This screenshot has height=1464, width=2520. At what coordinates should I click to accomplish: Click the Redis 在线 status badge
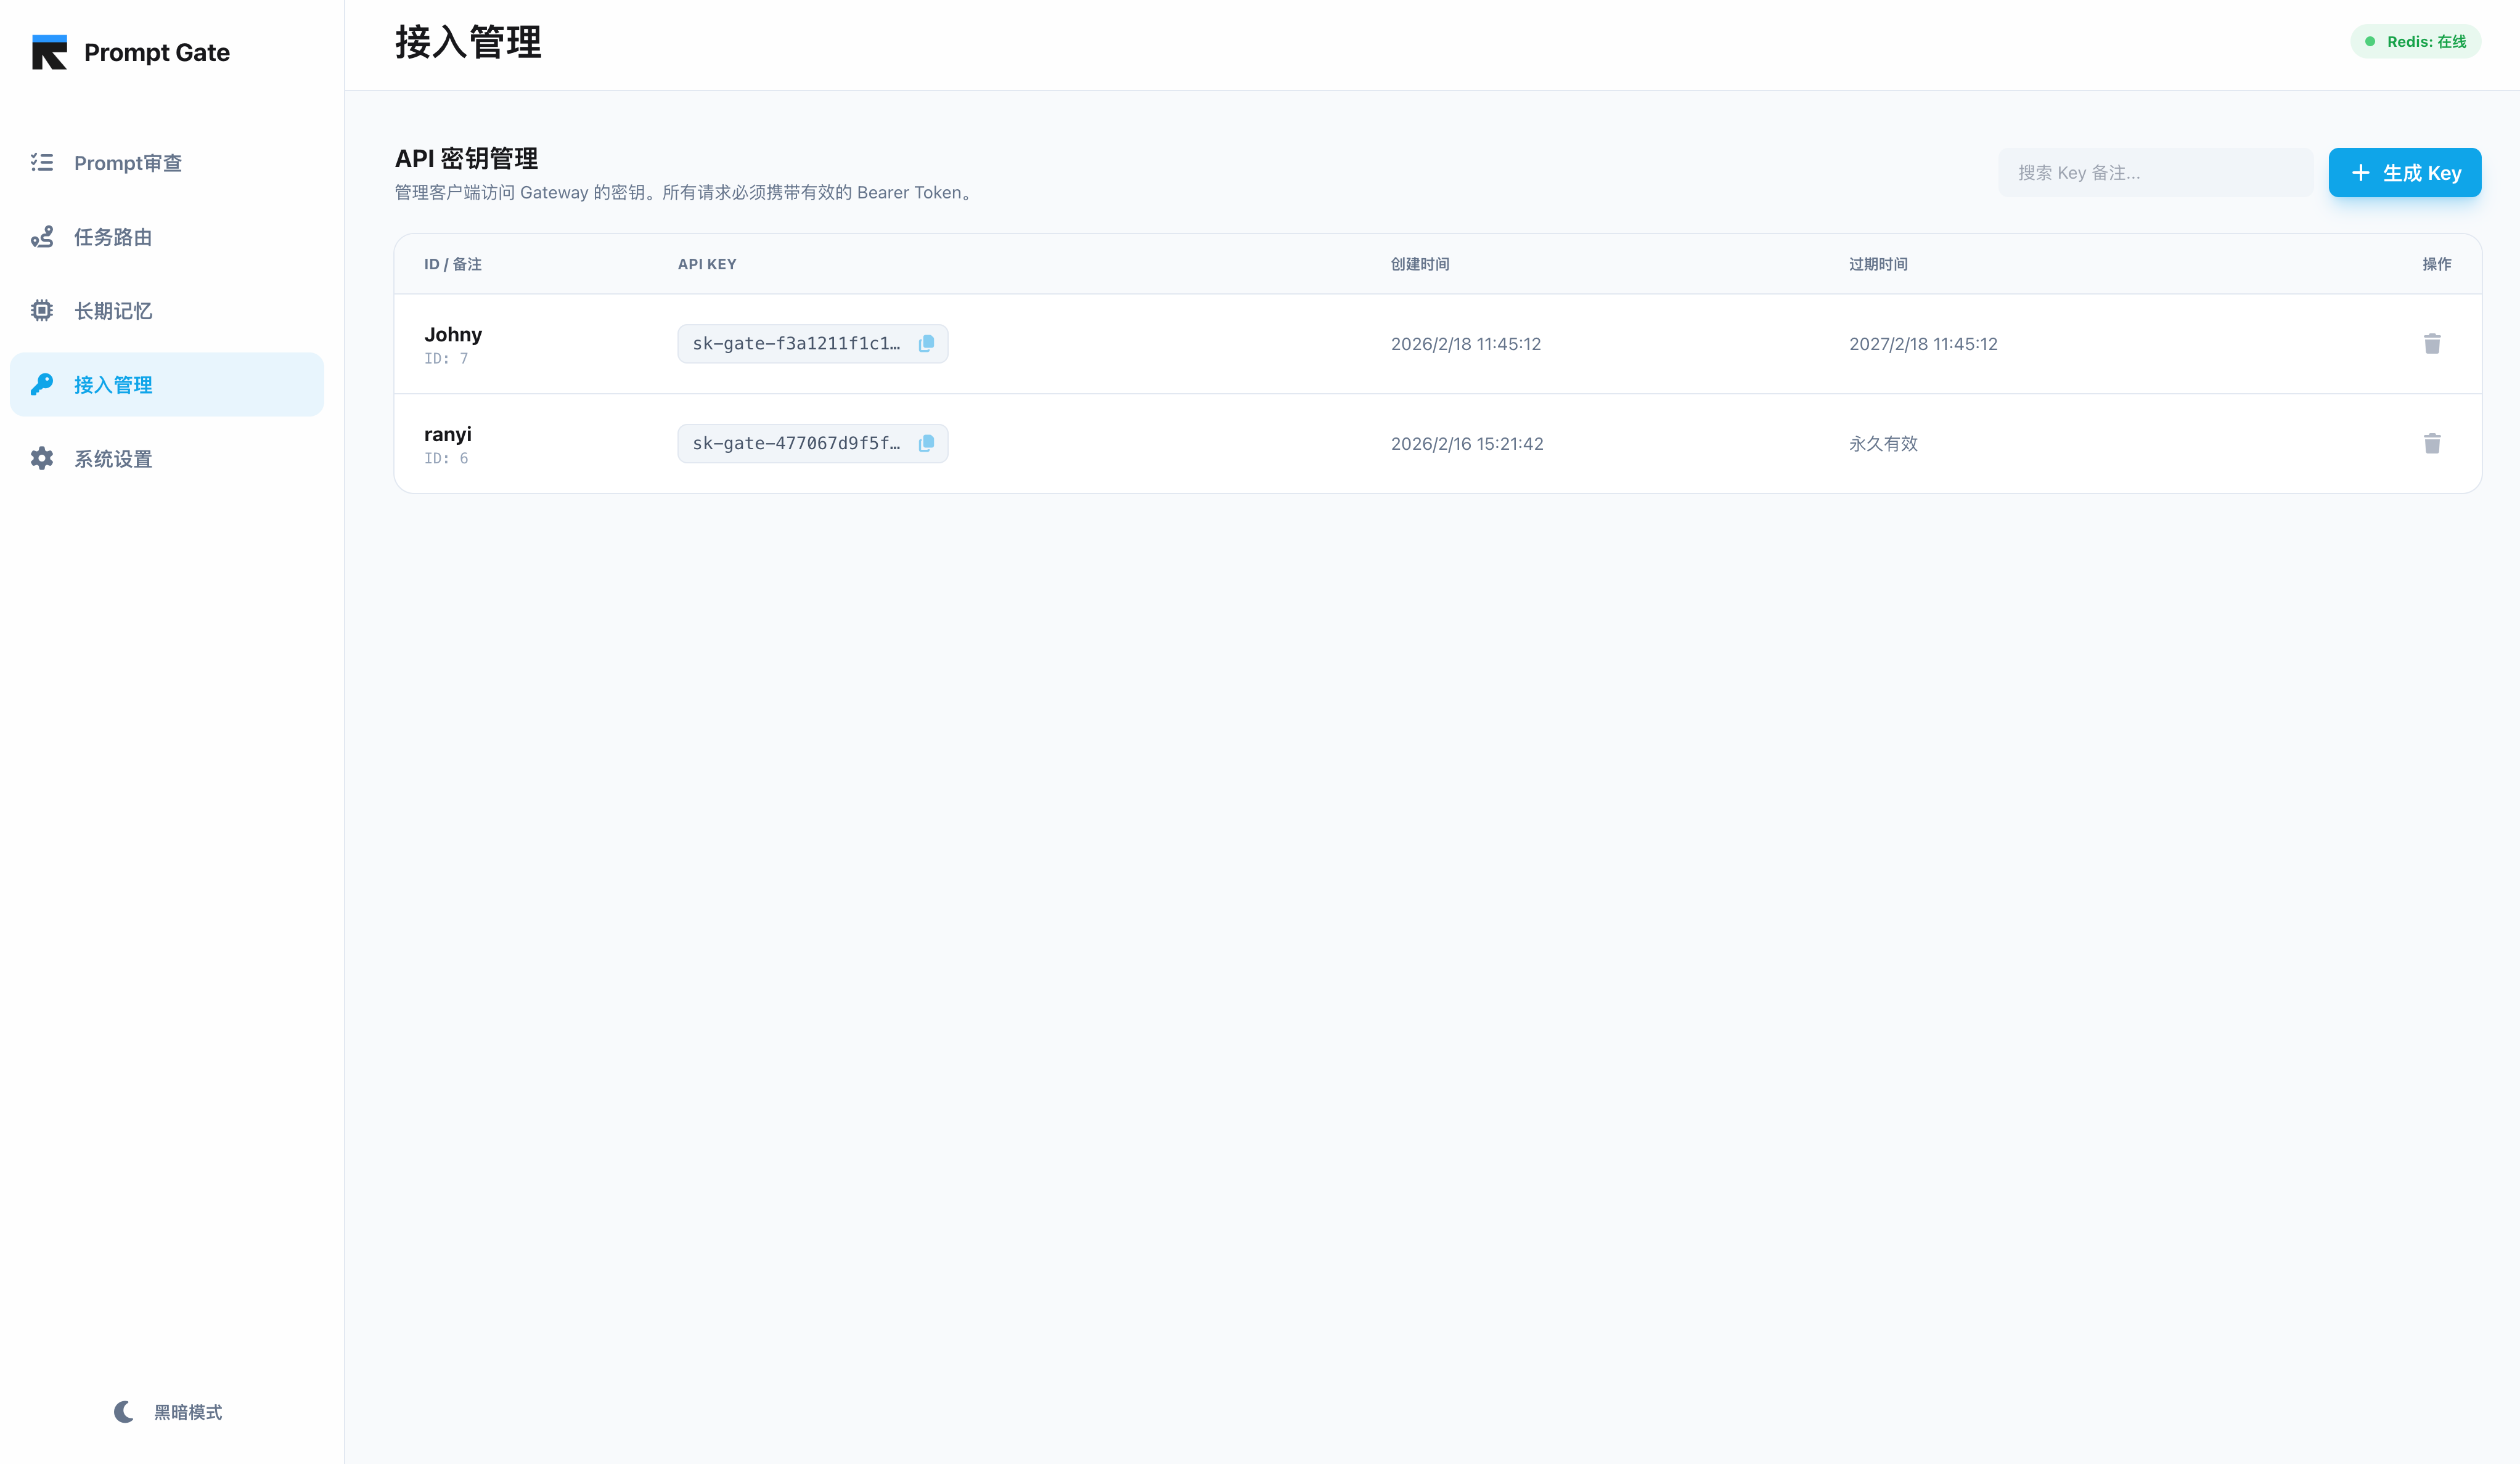(x=2415, y=42)
